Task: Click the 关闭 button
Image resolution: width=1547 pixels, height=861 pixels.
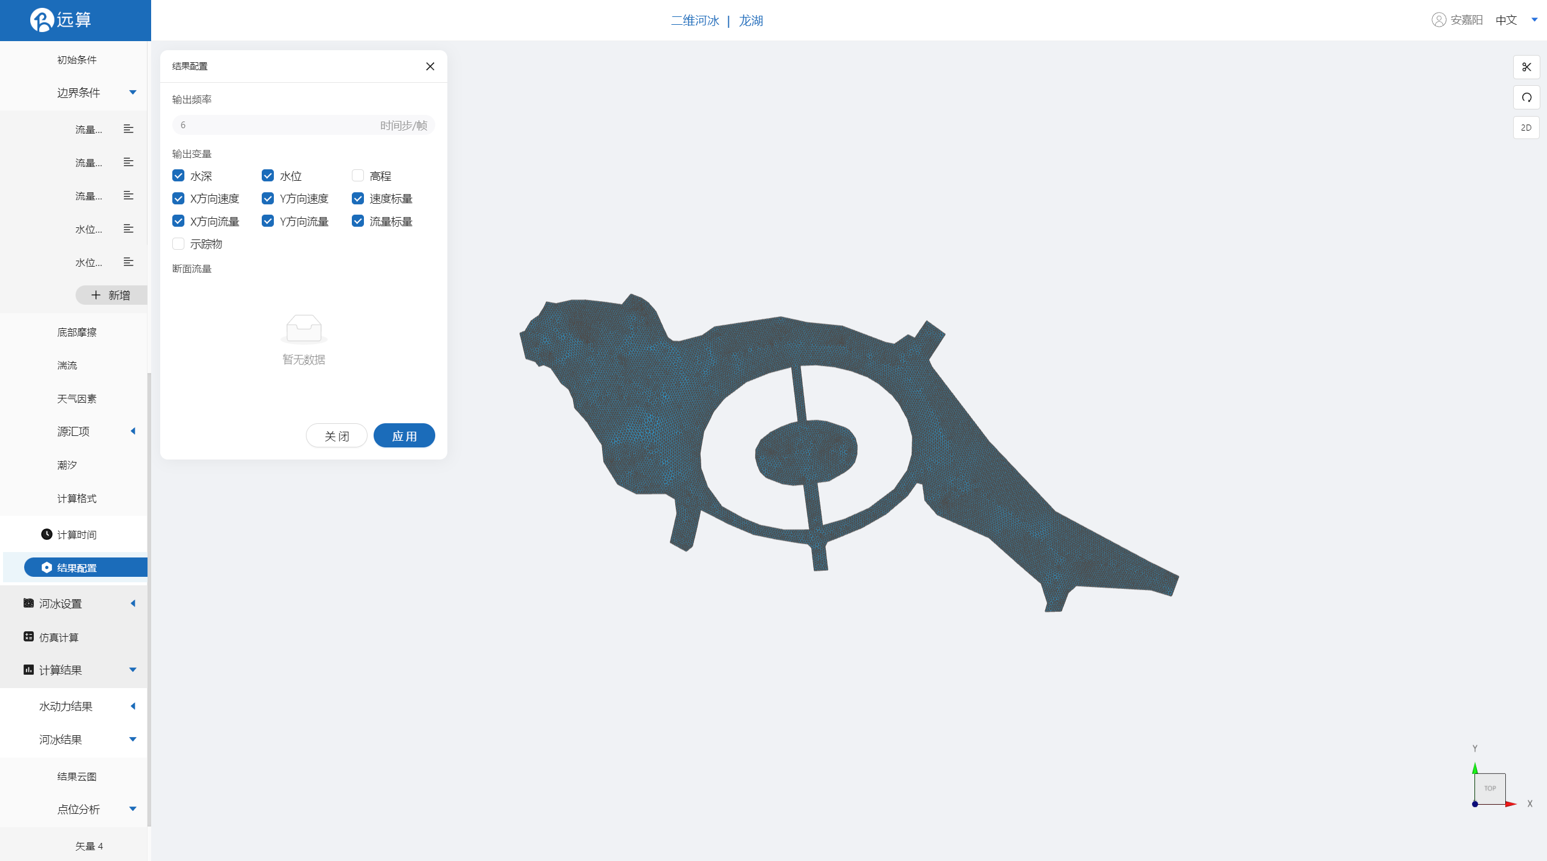Action: (x=337, y=436)
